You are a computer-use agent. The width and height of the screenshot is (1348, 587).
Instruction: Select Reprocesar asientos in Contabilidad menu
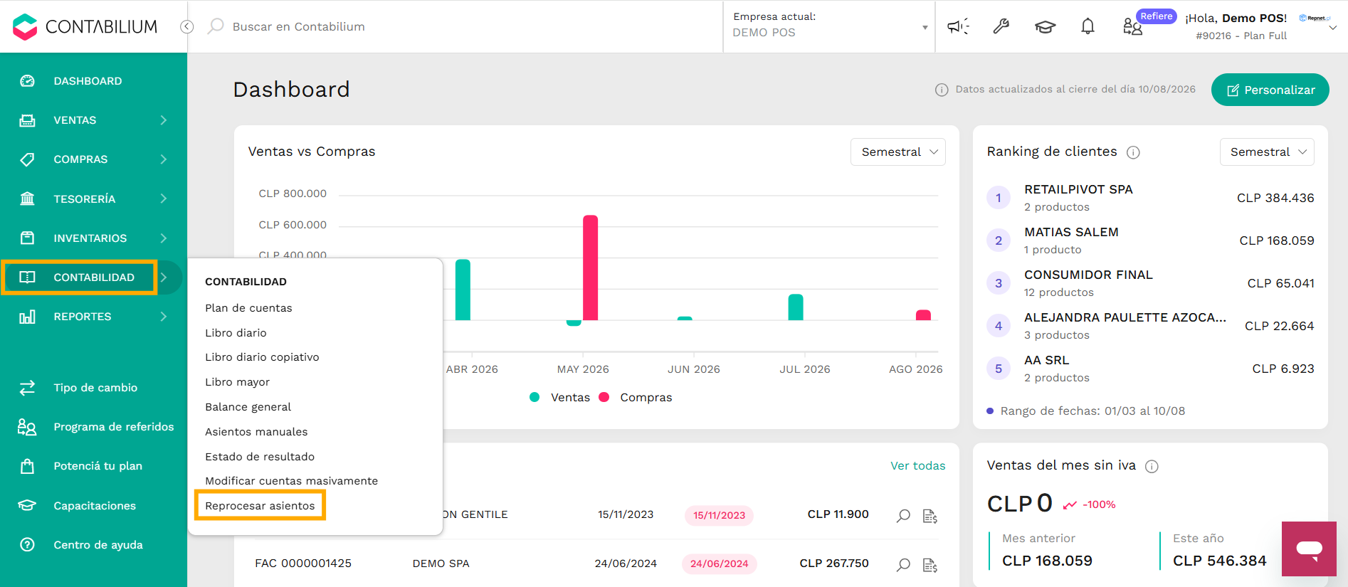(260, 505)
